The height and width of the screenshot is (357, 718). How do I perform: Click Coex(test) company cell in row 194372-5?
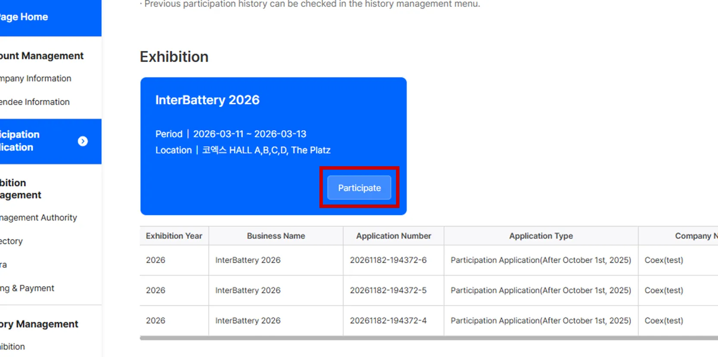click(x=664, y=290)
